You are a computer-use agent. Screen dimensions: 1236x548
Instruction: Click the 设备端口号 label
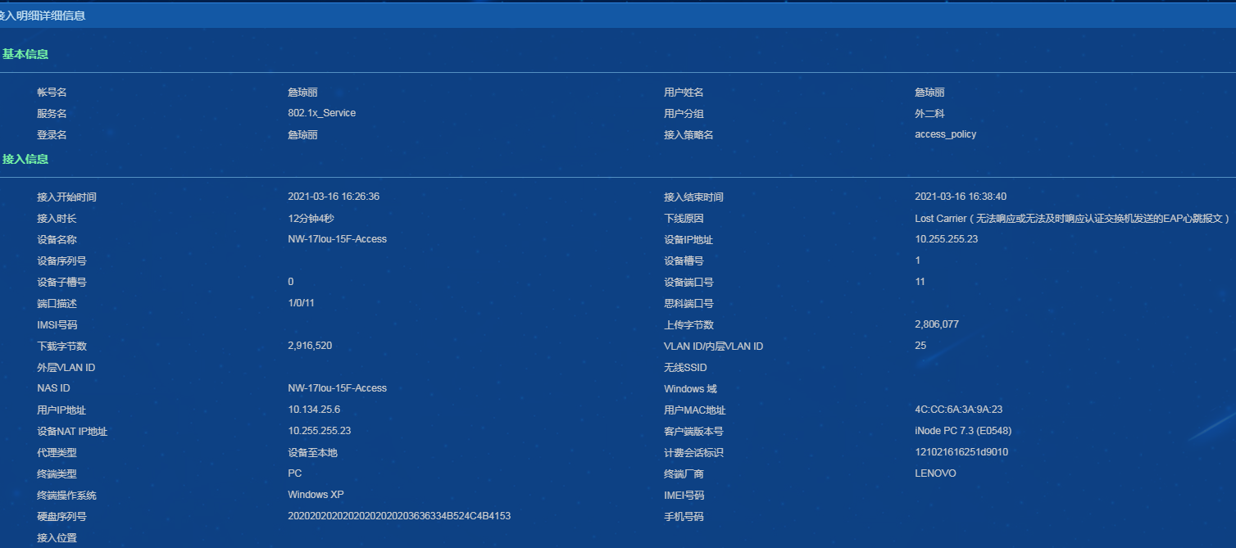pos(688,283)
